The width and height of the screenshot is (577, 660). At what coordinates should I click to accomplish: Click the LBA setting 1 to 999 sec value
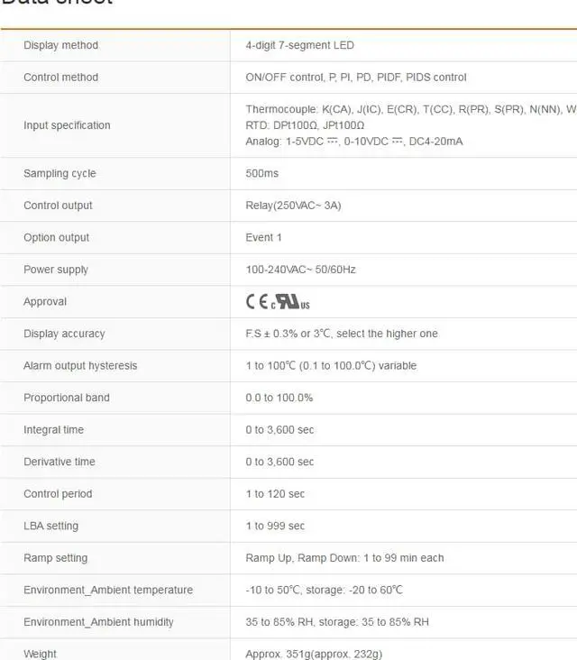275,526
